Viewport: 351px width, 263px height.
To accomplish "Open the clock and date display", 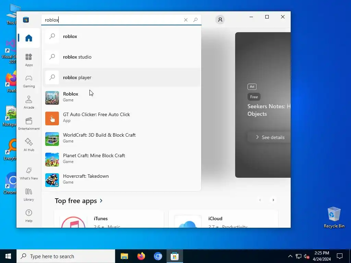I will (322, 256).
